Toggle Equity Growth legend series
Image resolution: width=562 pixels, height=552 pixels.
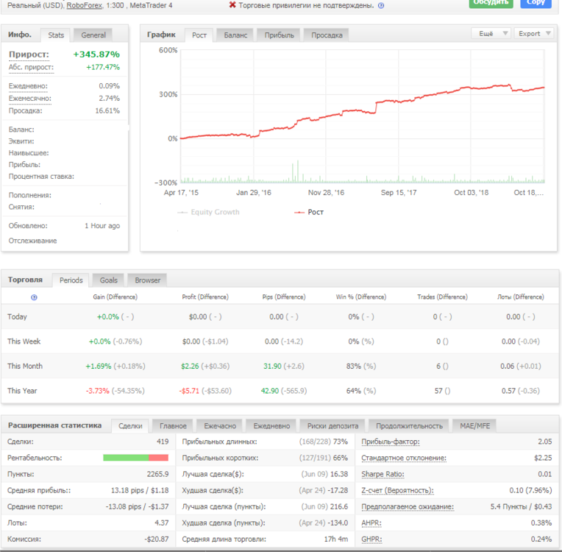(x=209, y=212)
